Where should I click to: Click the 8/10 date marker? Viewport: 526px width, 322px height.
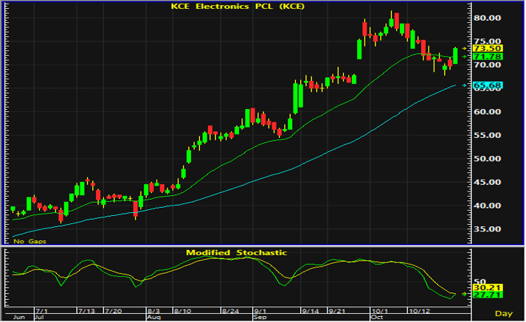pyautogui.click(x=182, y=311)
